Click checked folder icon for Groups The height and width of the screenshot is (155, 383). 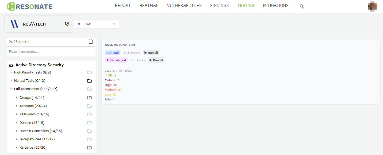pos(90,98)
